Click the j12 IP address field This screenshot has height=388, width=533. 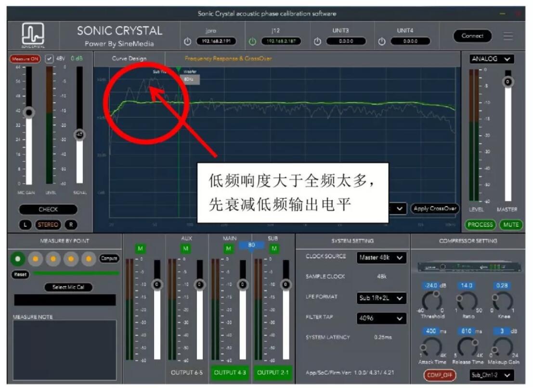281,41
